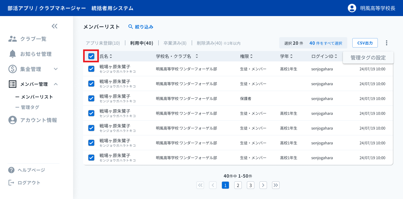Click the 明風高等学校長 account name
403x199 pixels.
click(378, 8)
